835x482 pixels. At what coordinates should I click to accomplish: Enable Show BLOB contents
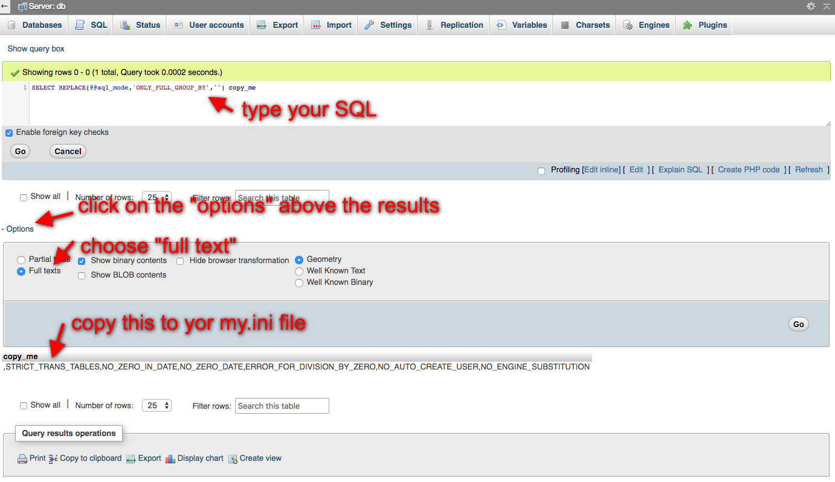[82, 275]
